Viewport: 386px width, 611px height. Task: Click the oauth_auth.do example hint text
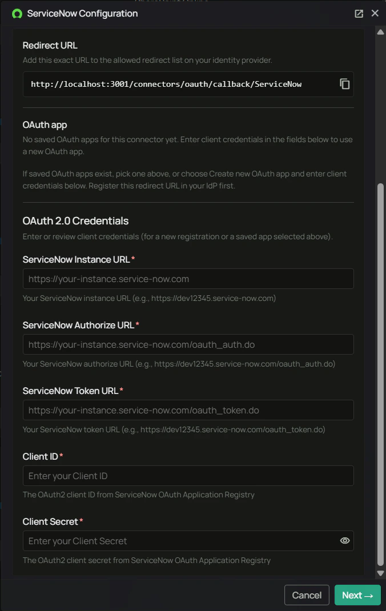179,364
